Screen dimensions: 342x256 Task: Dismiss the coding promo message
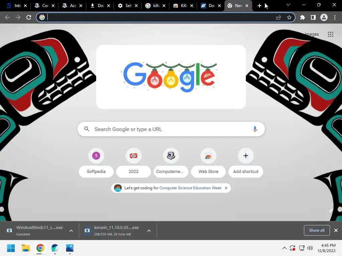coord(226,188)
